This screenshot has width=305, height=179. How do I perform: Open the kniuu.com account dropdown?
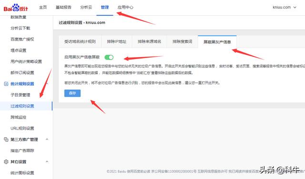coord(285,8)
